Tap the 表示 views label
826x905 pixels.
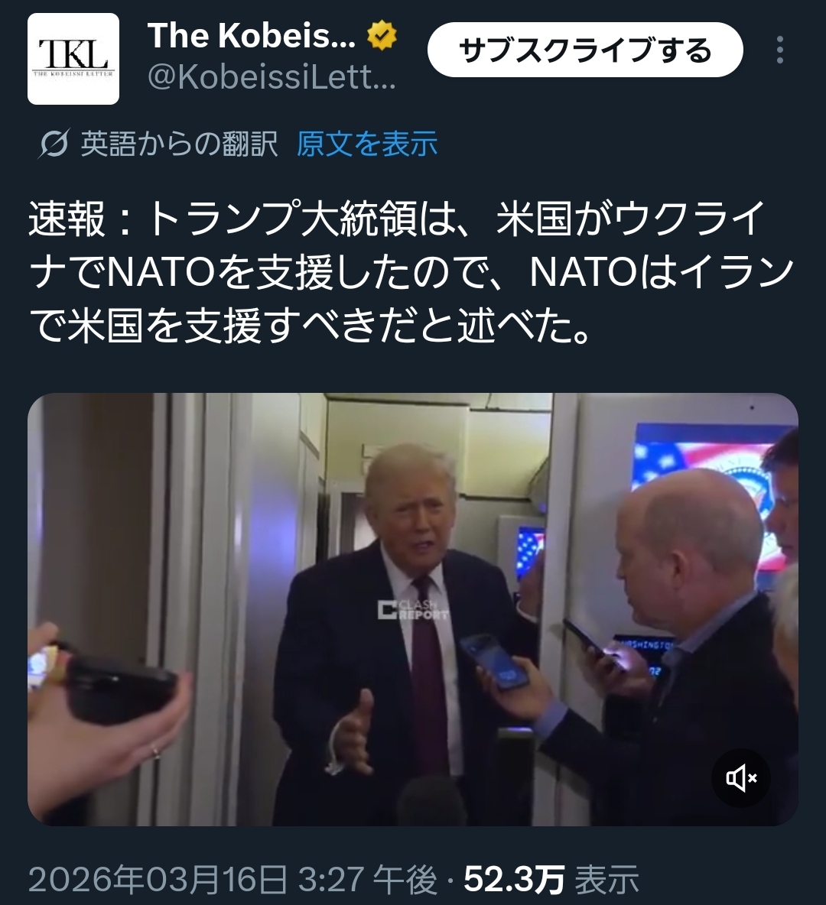(x=606, y=880)
